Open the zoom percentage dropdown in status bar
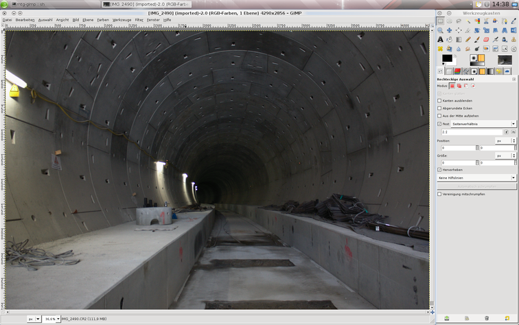This screenshot has width=519, height=325. point(58,319)
